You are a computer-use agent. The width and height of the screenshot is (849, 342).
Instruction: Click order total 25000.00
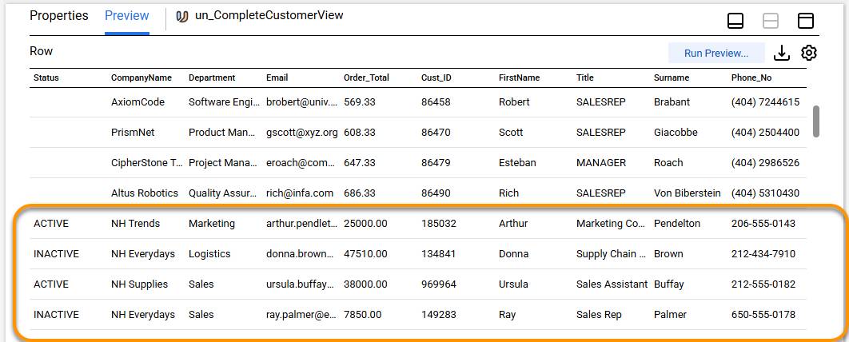(365, 224)
